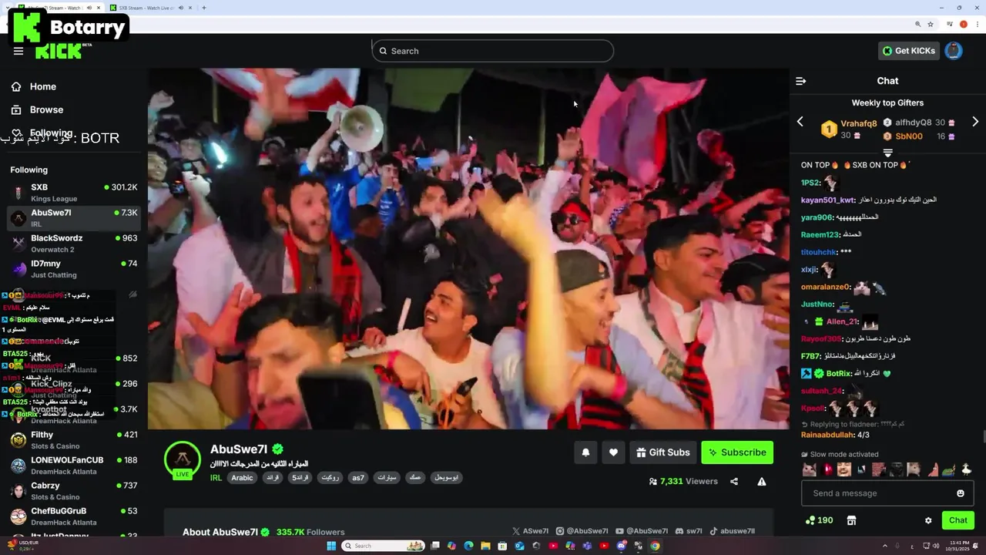Click the as7 stream tag
Image resolution: width=986 pixels, height=555 pixels.
(358, 478)
